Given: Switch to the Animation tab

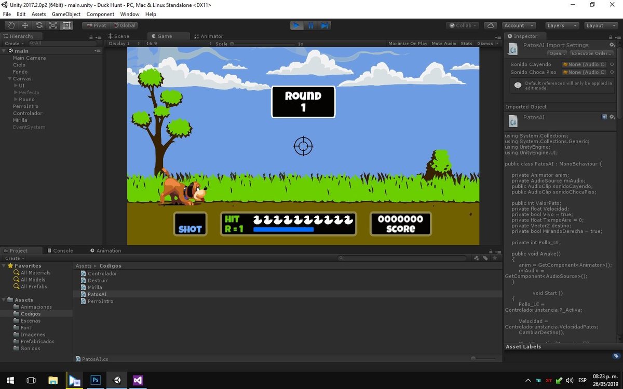Looking at the screenshot, I should (106, 251).
